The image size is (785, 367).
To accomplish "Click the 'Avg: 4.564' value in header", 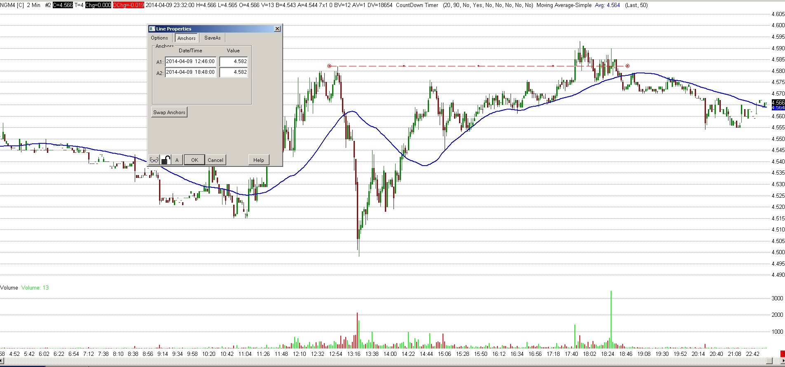I will pyautogui.click(x=607, y=5).
